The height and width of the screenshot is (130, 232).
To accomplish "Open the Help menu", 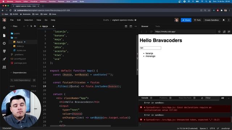I will point(53,20).
